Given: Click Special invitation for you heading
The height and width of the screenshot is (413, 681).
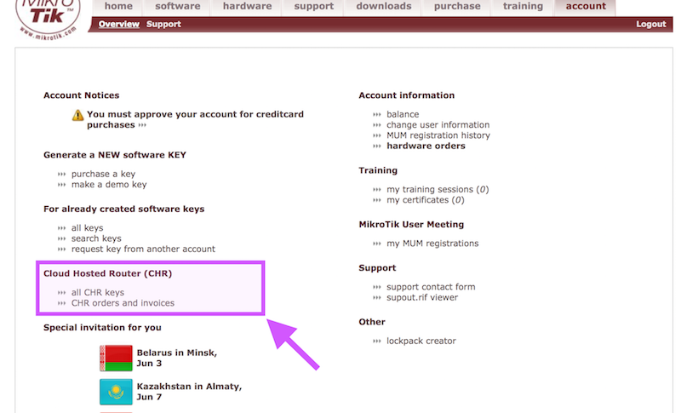Looking at the screenshot, I should pos(102,328).
